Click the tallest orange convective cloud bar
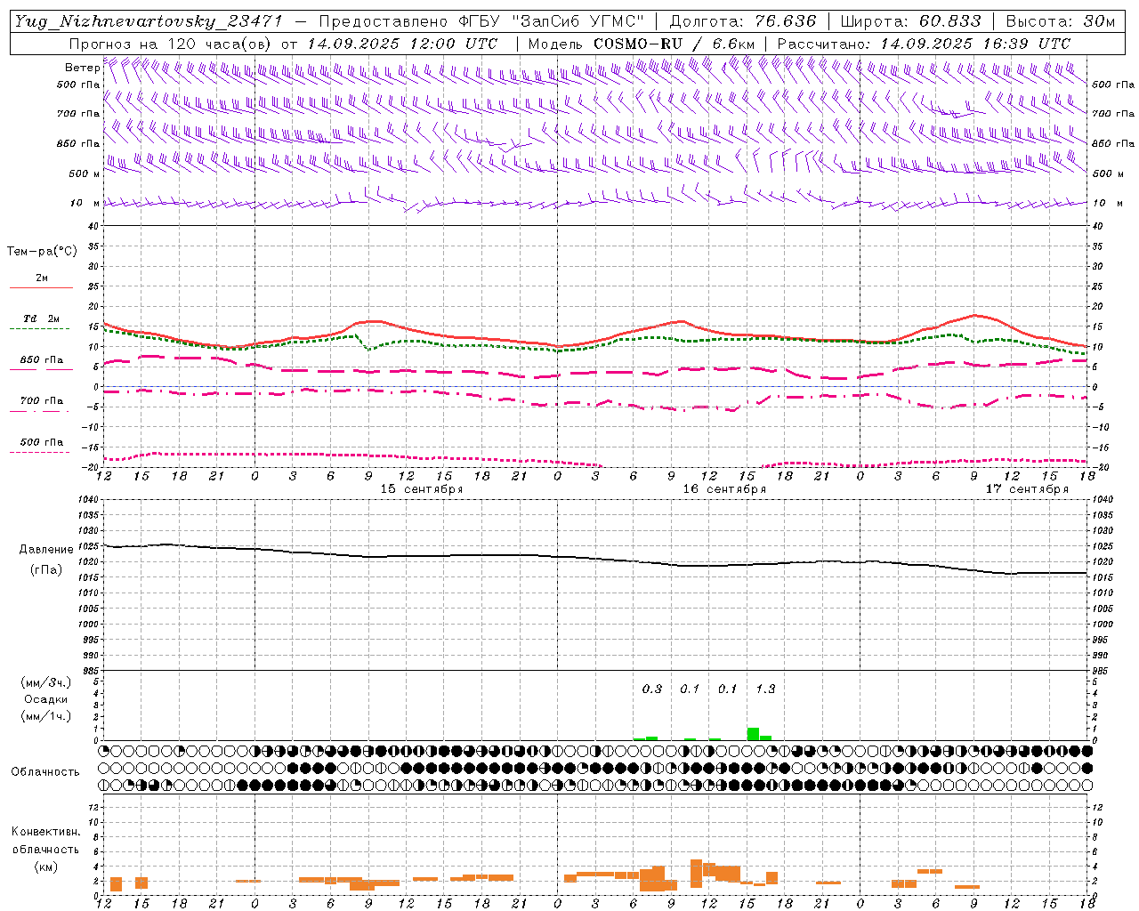Image resolution: width=1139 pixels, height=911 pixels. click(696, 873)
